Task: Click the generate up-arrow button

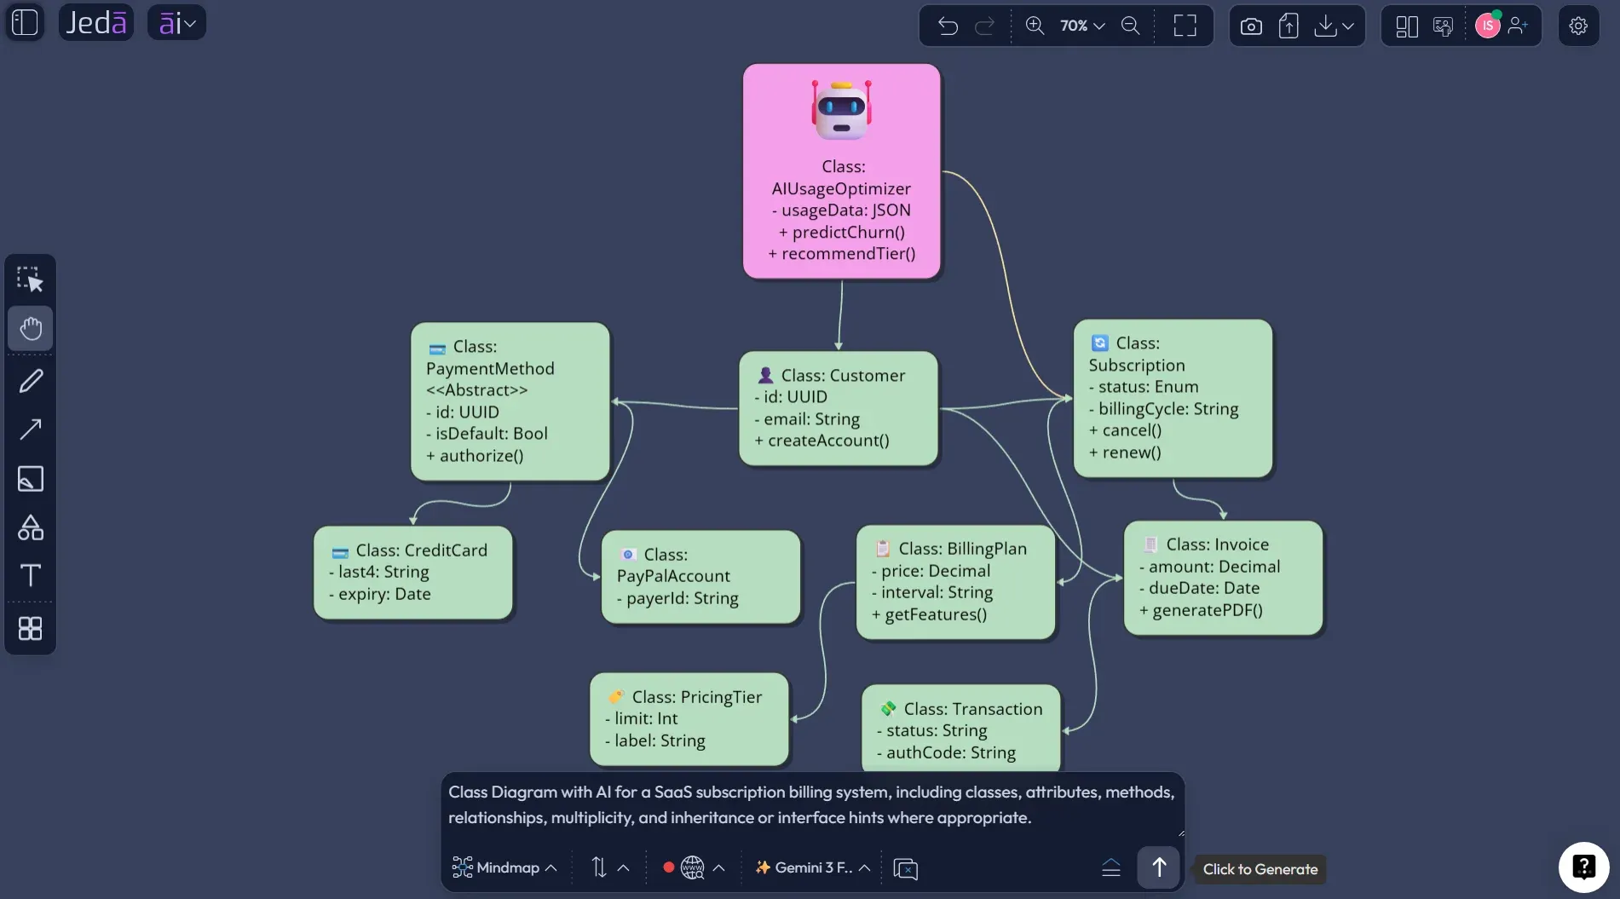Action: (x=1159, y=867)
